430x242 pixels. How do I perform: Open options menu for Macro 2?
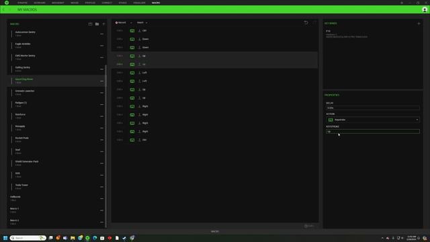[101, 223]
